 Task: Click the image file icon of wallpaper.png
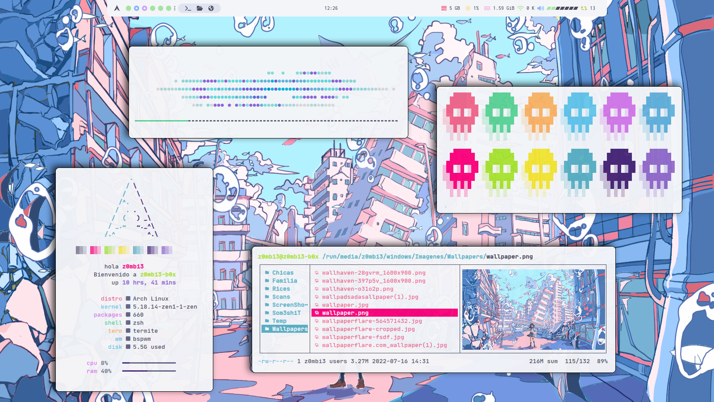317,313
